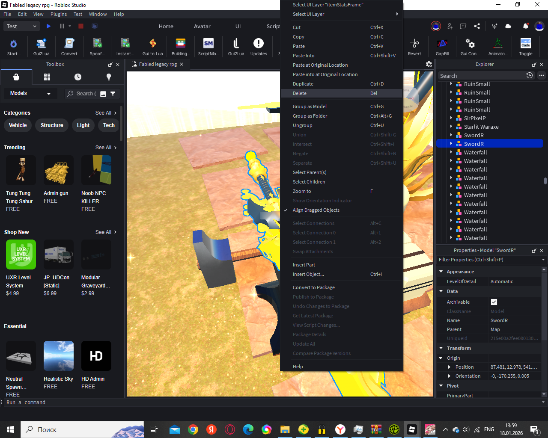Open the Explorer more options ellipsis
The height and width of the screenshot is (438, 548).
[x=542, y=75]
